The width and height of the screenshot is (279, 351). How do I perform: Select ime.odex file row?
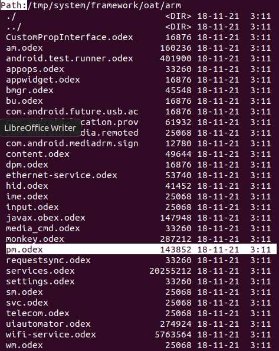pos(141,196)
